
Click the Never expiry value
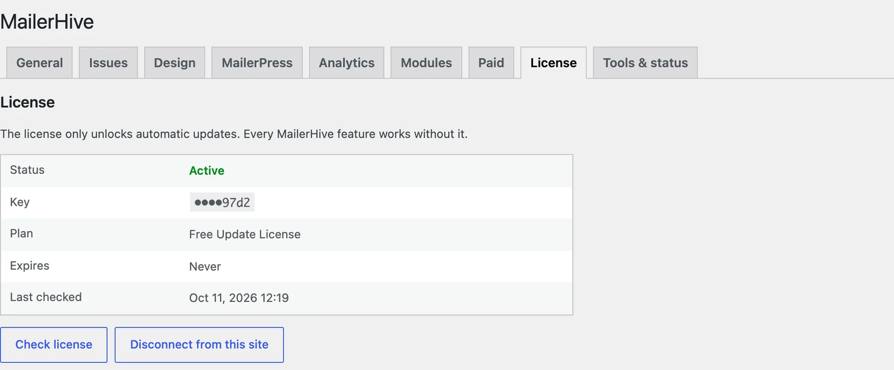pos(205,267)
